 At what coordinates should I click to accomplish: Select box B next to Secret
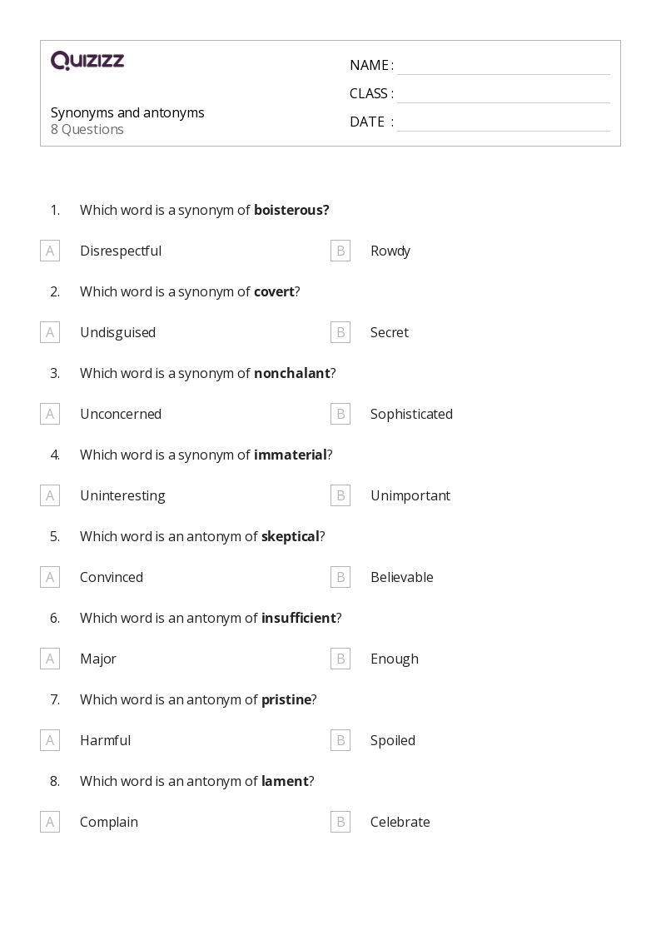[340, 332]
